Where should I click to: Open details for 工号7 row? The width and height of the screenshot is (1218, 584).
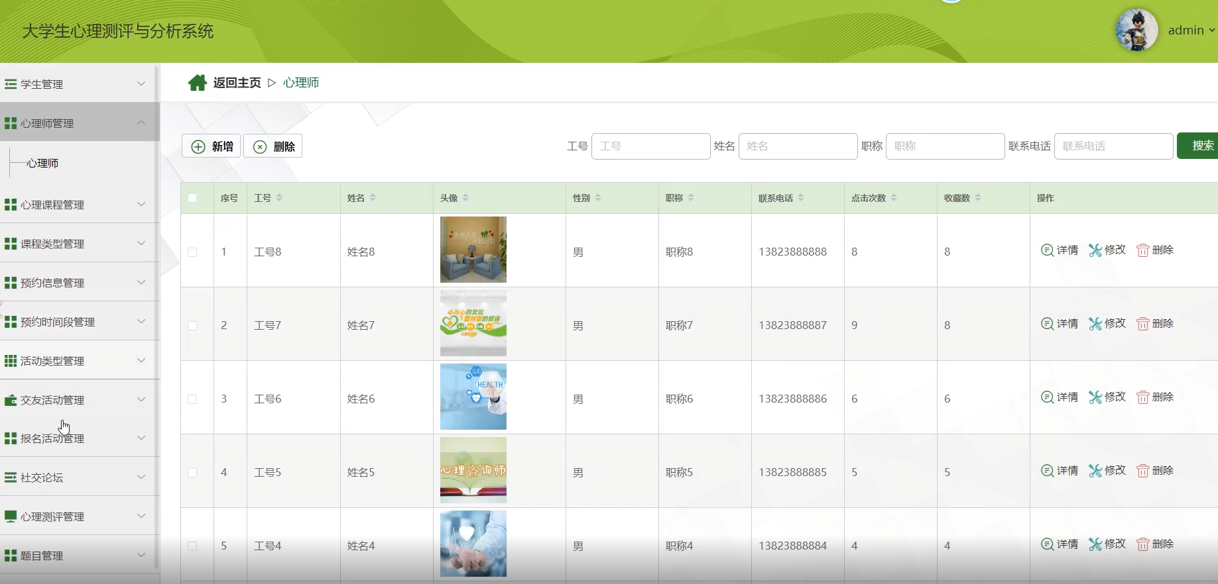click(x=1060, y=324)
